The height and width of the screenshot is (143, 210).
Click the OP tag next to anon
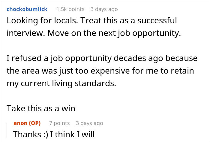click(36, 123)
